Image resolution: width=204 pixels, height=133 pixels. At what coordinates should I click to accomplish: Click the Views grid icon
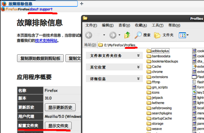[182, 35]
